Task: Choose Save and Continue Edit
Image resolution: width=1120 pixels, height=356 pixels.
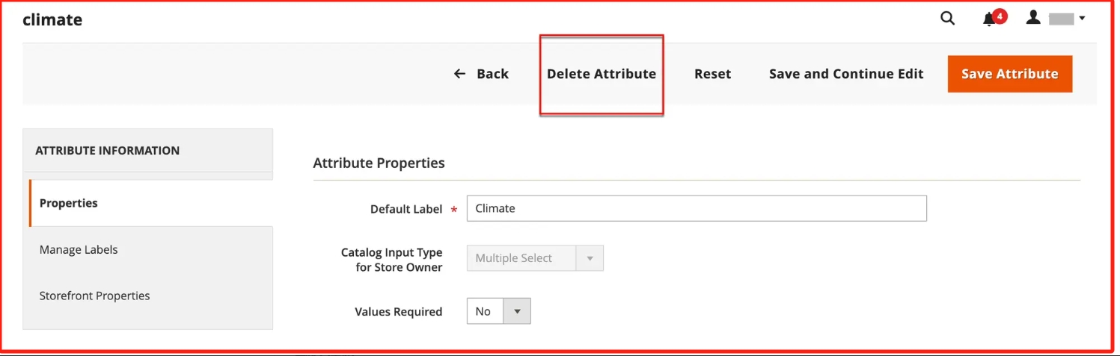Action: click(x=845, y=74)
